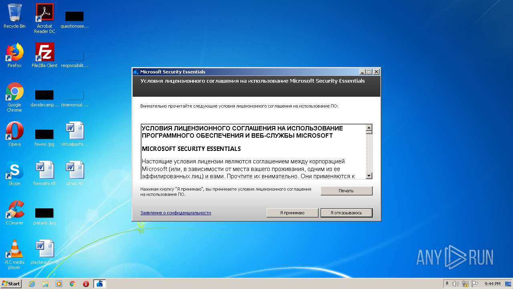Launch Skype from the desktop
Screen dimensions: 513x289
pyautogui.click(x=14, y=173)
